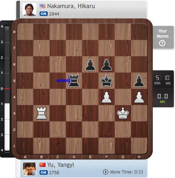
Task: Click the black pawn on e6
Action: (x=90, y=65)
